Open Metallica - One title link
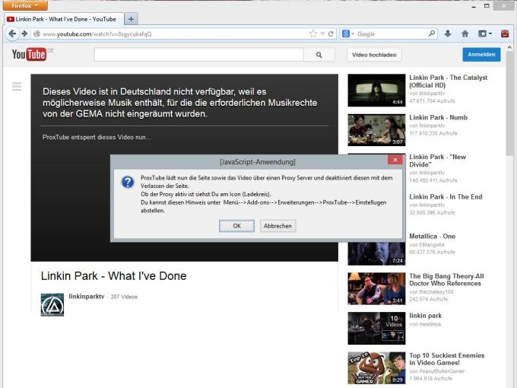This screenshot has width=517, height=388. click(x=432, y=237)
